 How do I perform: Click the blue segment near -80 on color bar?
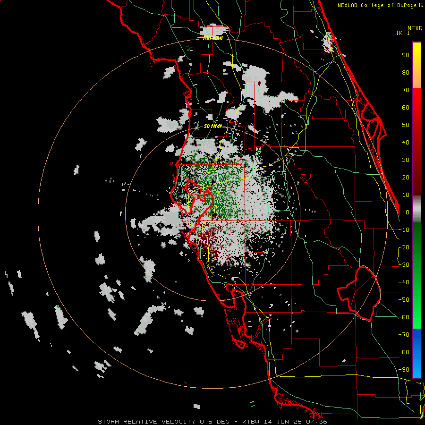click(417, 352)
